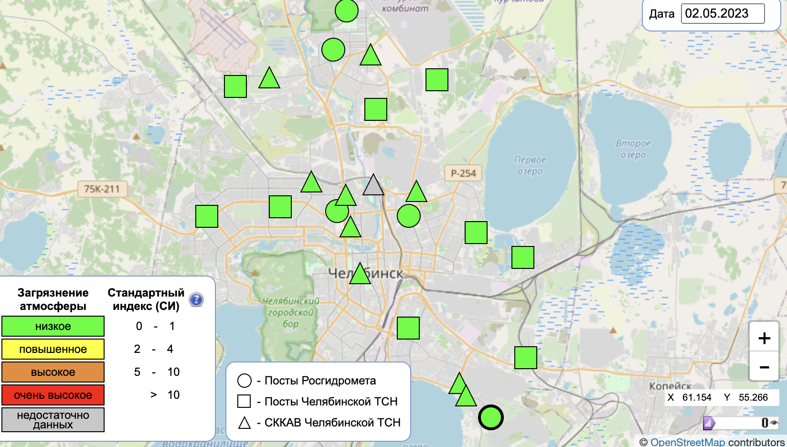Select the circle marker with thick black outline

(491, 417)
